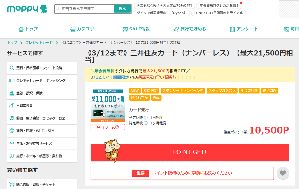
Task: Click the search magnifier icon in search box
Action: click(57, 9)
